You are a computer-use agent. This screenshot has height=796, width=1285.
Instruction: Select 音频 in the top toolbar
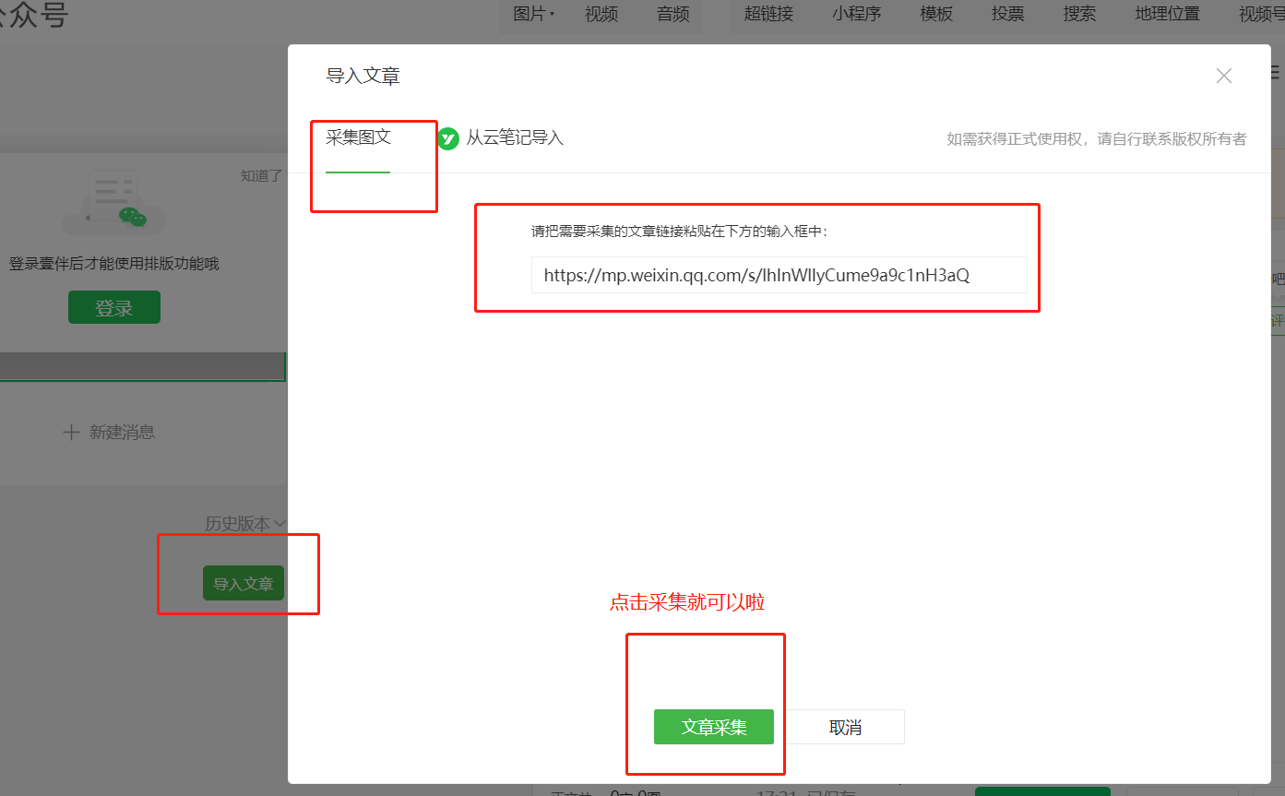point(673,14)
